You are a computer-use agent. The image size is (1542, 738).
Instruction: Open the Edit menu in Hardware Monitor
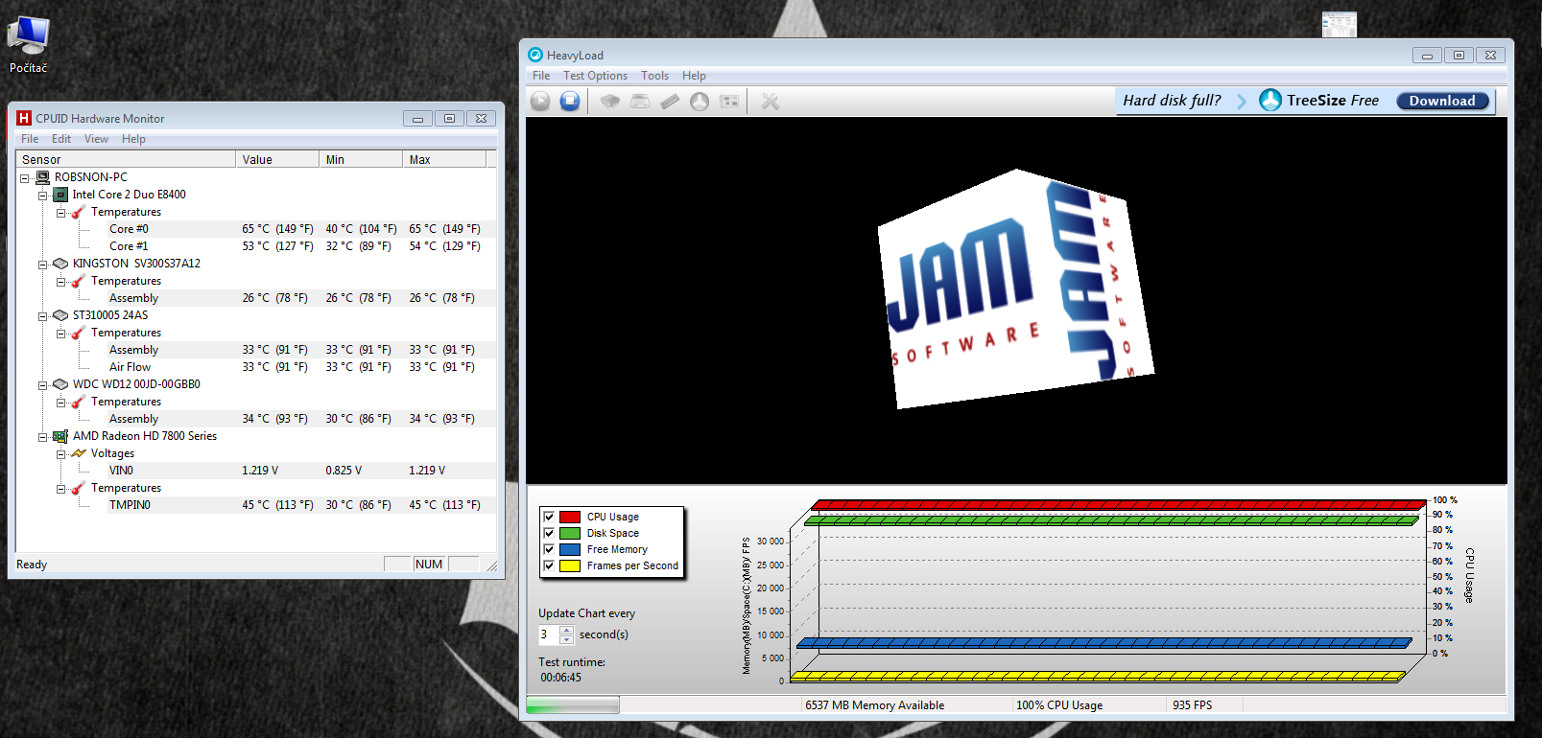coord(61,139)
